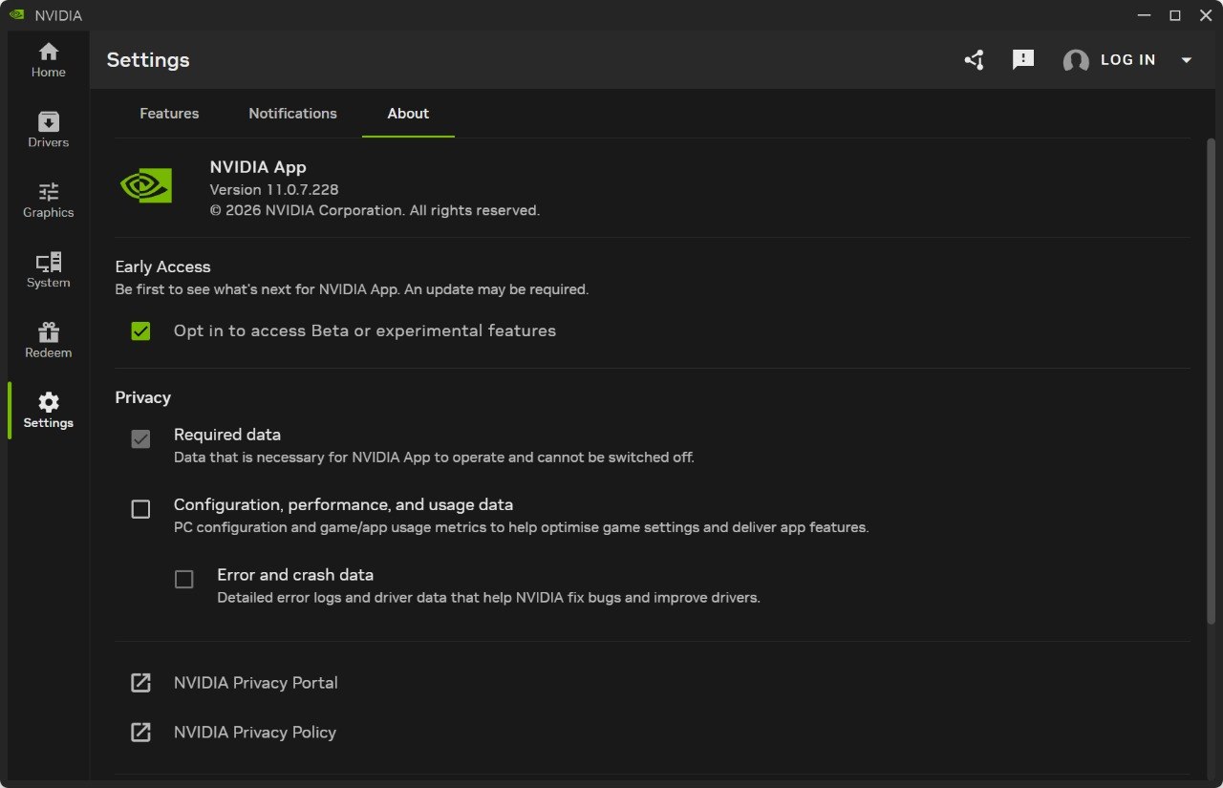This screenshot has width=1223, height=788.
Task: Switch to the Notifications tab
Action: pos(292,113)
